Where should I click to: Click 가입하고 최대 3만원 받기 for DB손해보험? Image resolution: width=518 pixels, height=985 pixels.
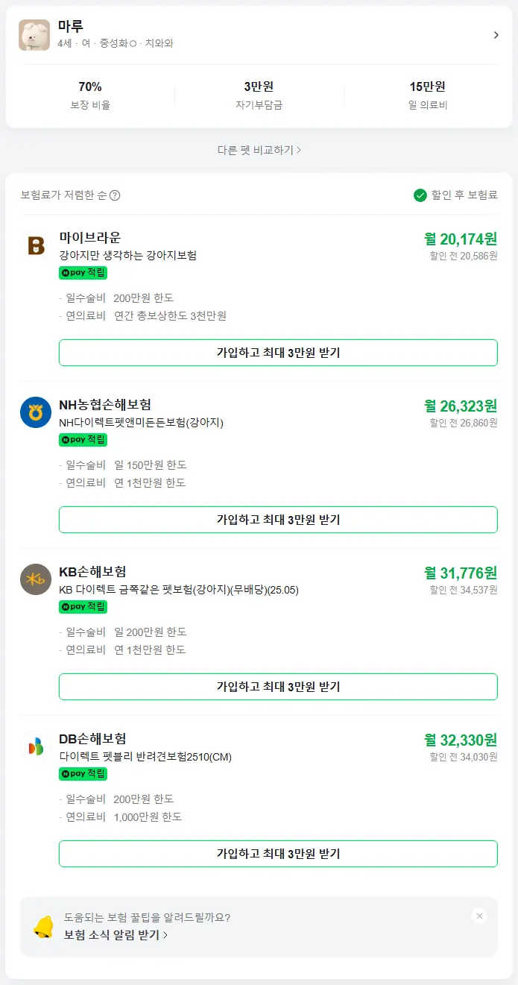point(278,854)
